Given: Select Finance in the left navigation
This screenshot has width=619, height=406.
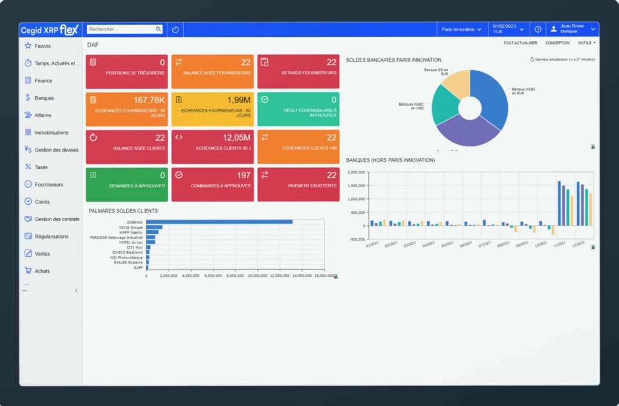Looking at the screenshot, I should pyautogui.click(x=43, y=80).
